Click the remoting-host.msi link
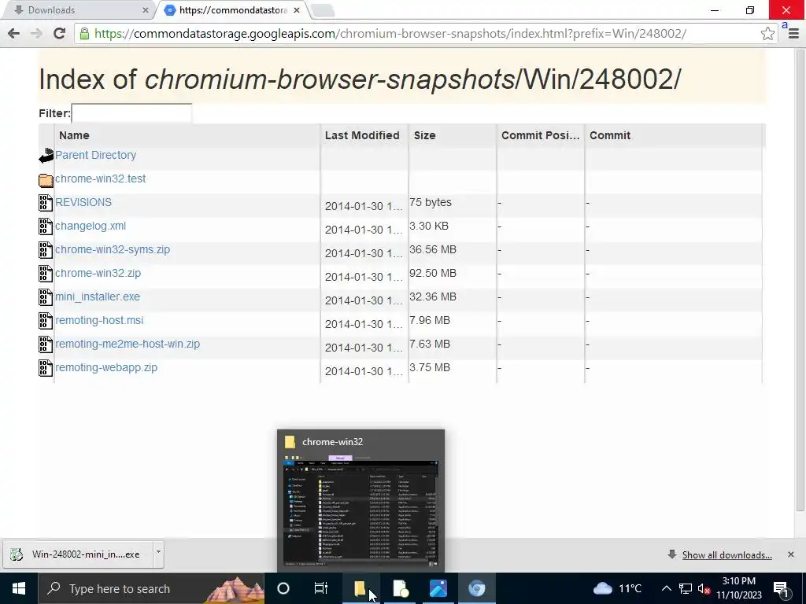This screenshot has width=806, height=604. (99, 321)
